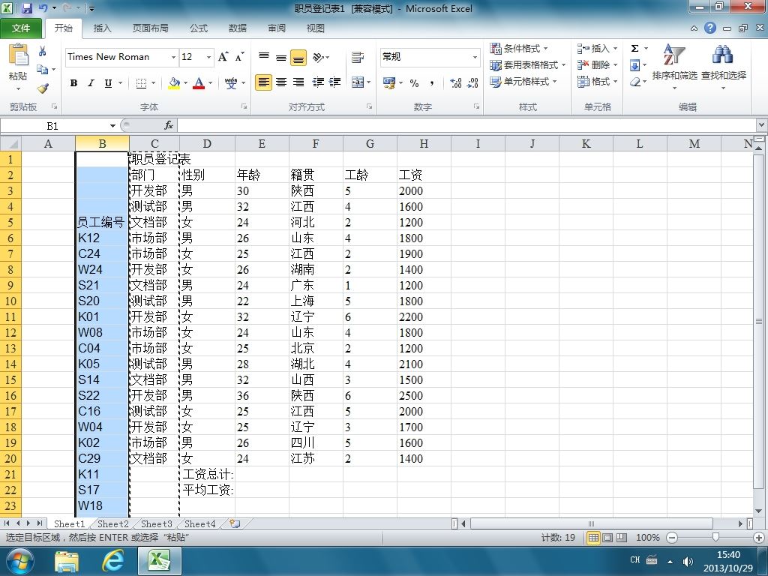Open Internet Explorer from taskbar
The width and height of the screenshot is (768, 576).
pyautogui.click(x=112, y=561)
